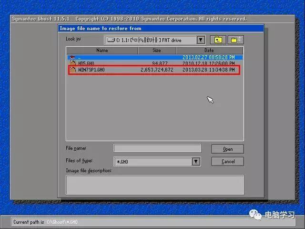The width and height of the screenshot is (305, 229).
Task: Click the date 2013.02.27 08:58:28 PM
Action: pyautogui.click(x=209, y=57)
